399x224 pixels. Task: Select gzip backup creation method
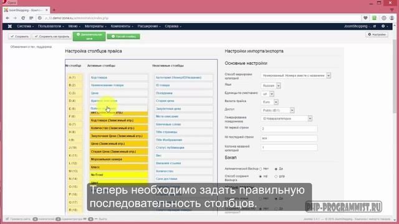[276, 176]
